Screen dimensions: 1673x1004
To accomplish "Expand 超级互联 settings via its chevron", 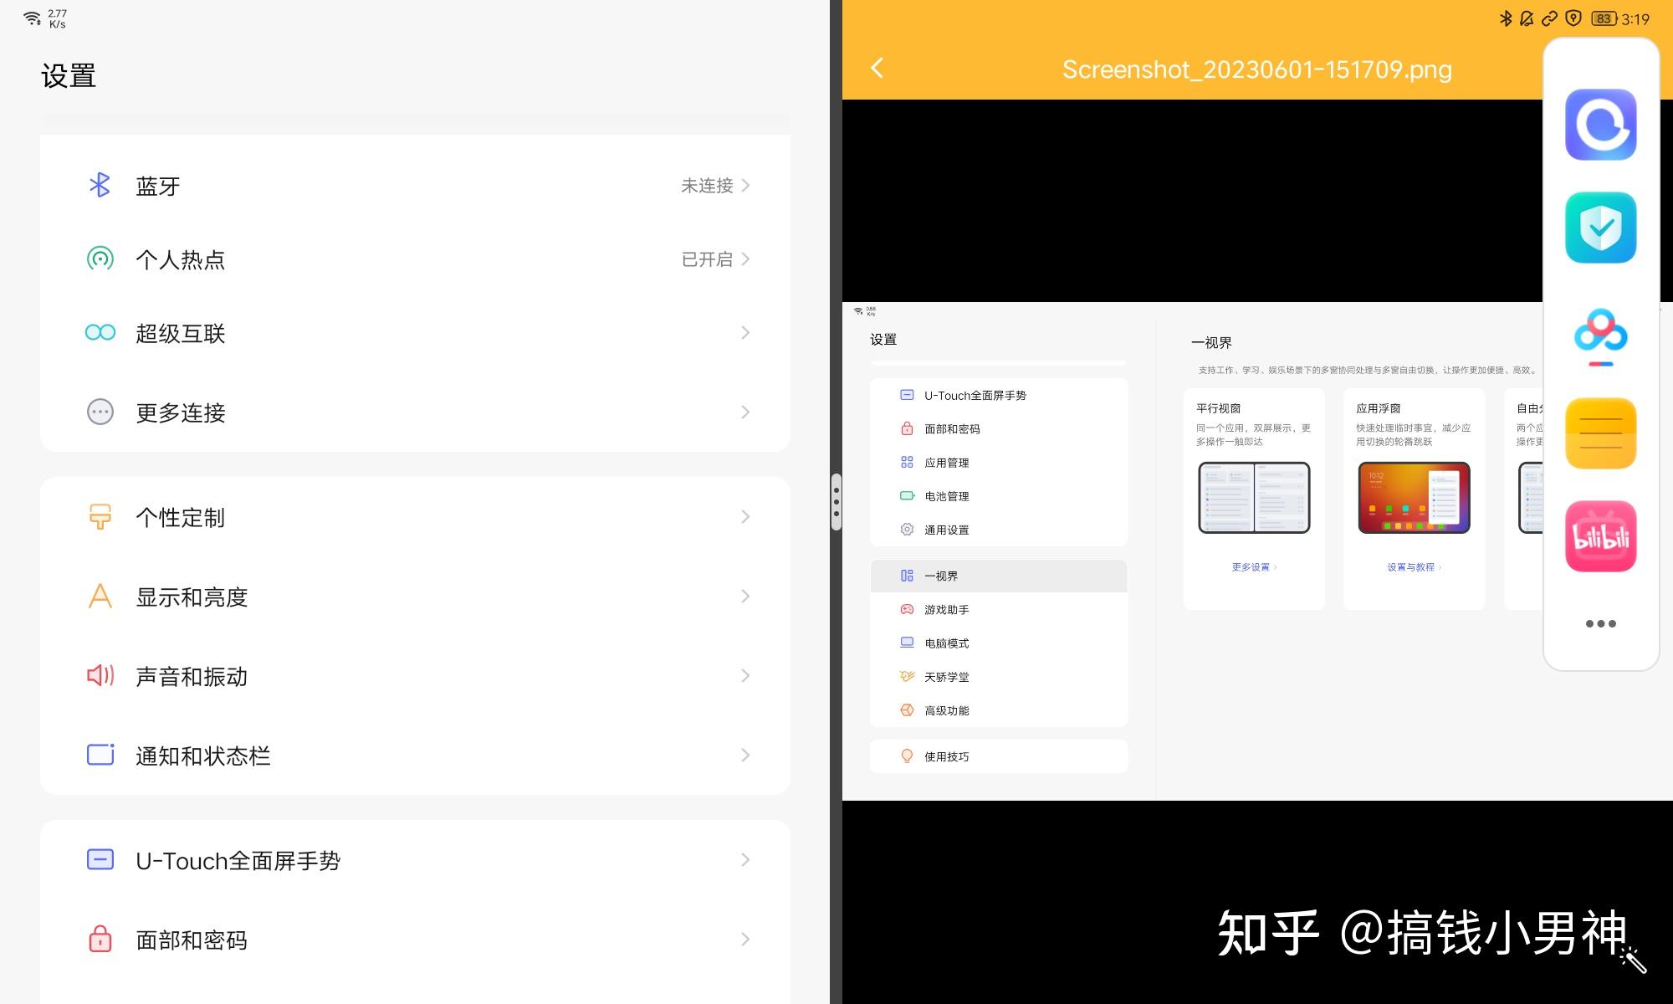I will pyautogui.click(x=745, y=332).
